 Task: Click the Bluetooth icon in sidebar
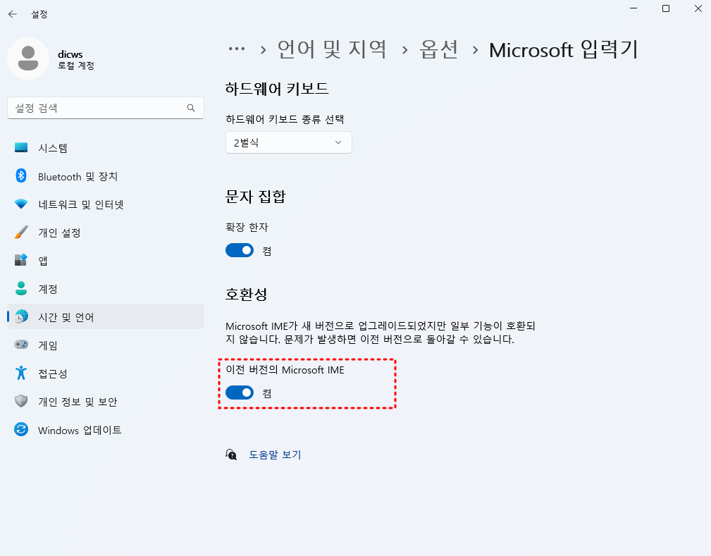tap(21, 175)
